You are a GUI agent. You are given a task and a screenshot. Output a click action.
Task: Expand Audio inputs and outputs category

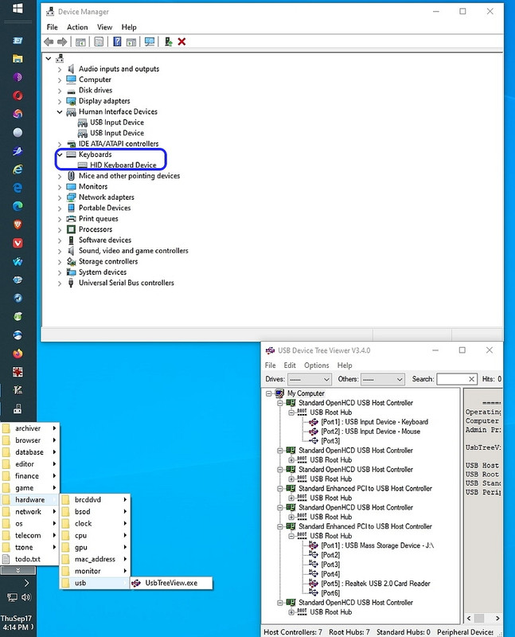point(60,69)
